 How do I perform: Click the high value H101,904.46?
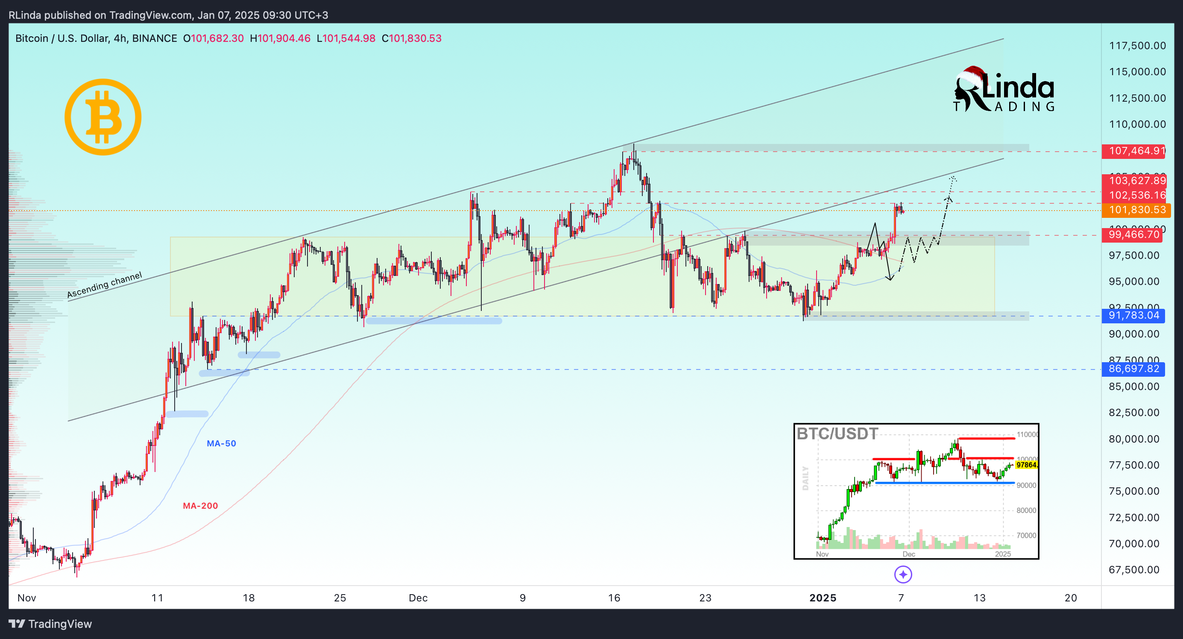coord(280,38)
